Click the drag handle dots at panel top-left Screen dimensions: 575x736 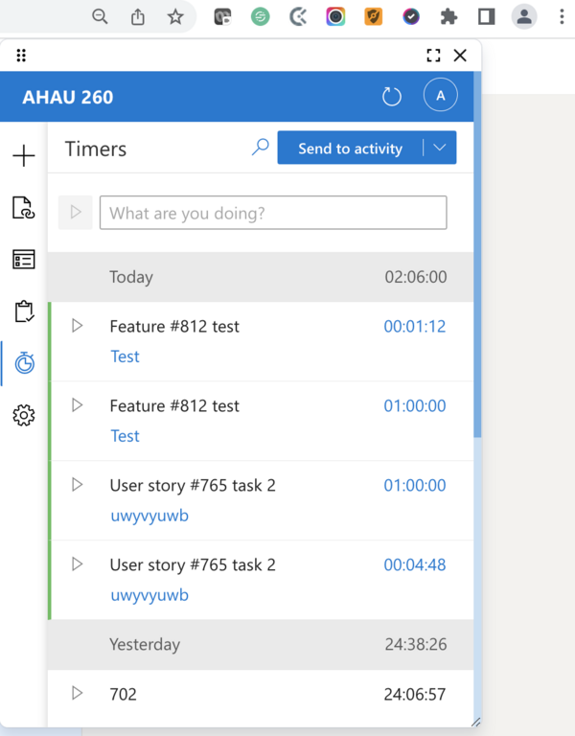21,56
